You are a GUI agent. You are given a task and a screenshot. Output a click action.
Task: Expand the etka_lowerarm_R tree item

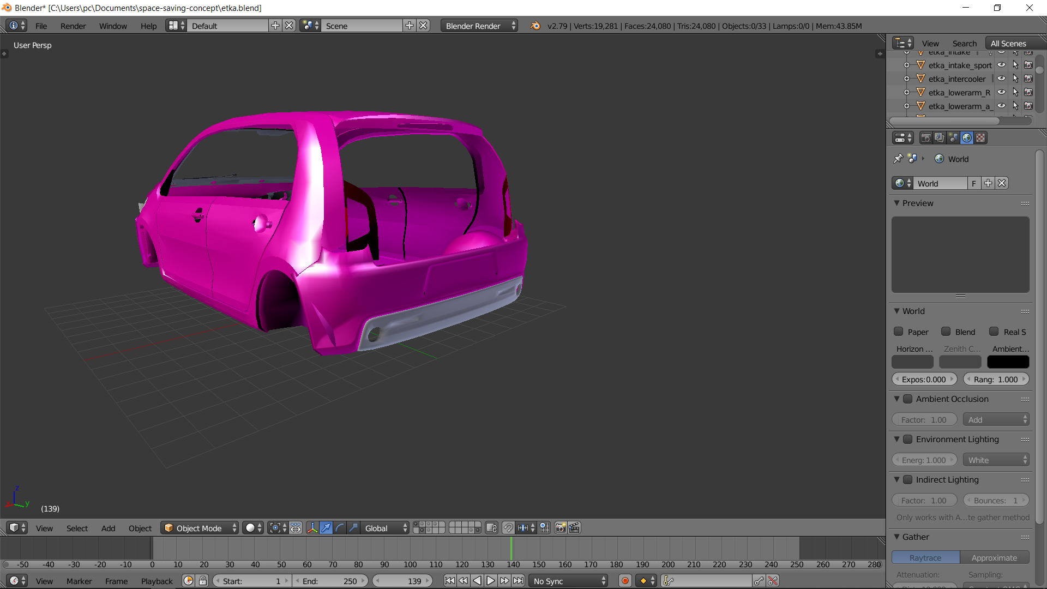point(907,92)
